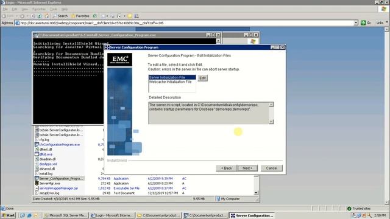Click the My Computer icon in Explorer status bar
The height and width of the screenshot is (219, 390).
pyautogui.click(x=218, y=199)
